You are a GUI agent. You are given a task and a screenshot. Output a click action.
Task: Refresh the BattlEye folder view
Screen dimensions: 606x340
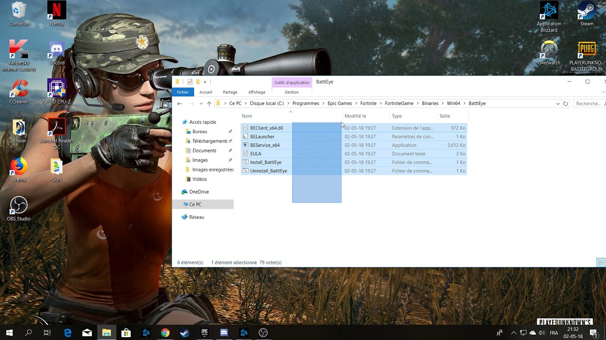tap(565, 103)
